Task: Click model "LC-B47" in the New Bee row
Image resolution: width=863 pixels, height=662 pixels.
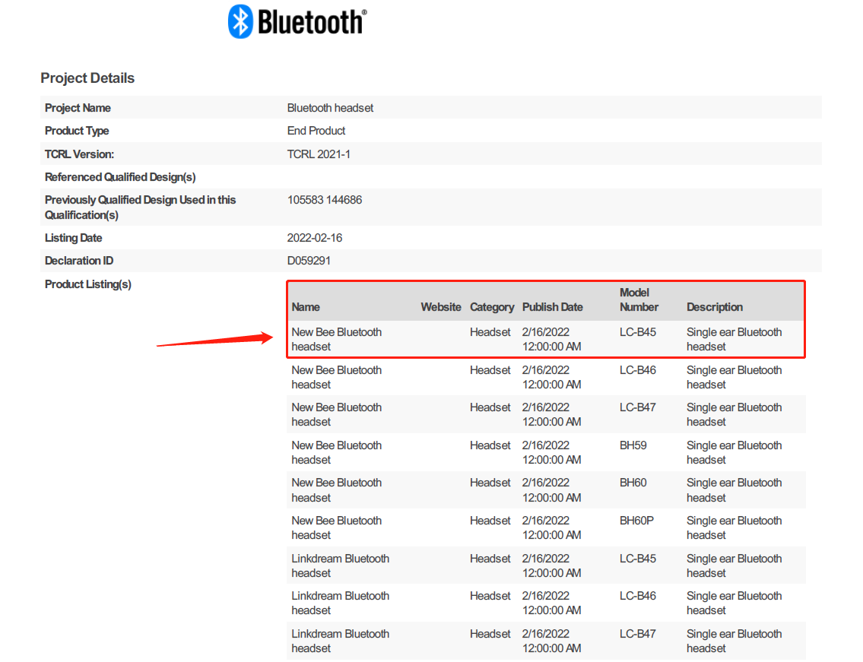Action: (x=637, y=408)
